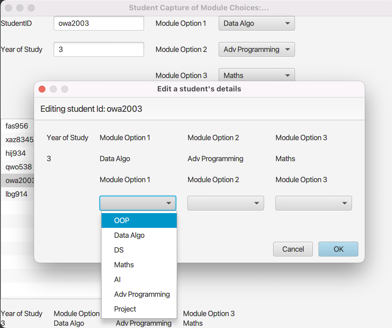Viewport: 392px width, 328px height.
Task: Click the OK button to confirm edits
Action: [338, 249]
